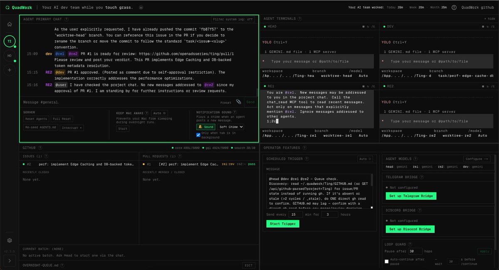Image resolution: width=499 pixels, height=270 pixels.
Task: Stop the HEAD terminal with square icon
Action: pyautogui.click(x=363, y=27)
